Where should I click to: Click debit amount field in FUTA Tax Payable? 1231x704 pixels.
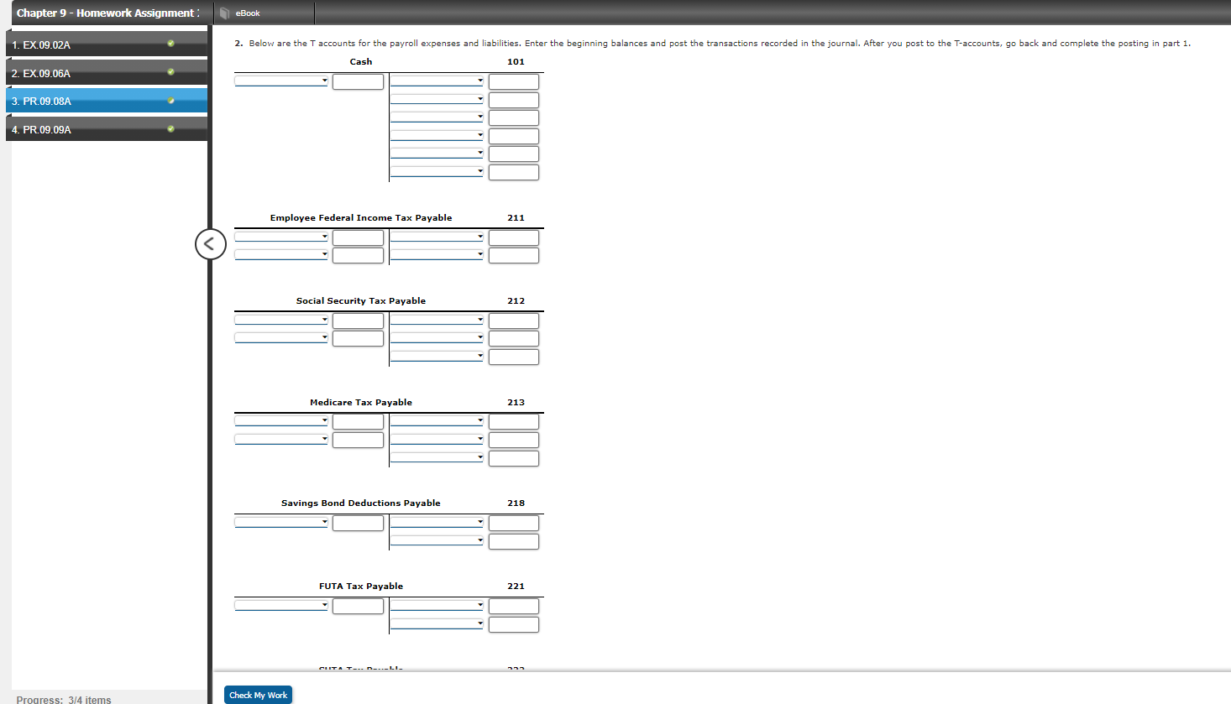[358, 606]
